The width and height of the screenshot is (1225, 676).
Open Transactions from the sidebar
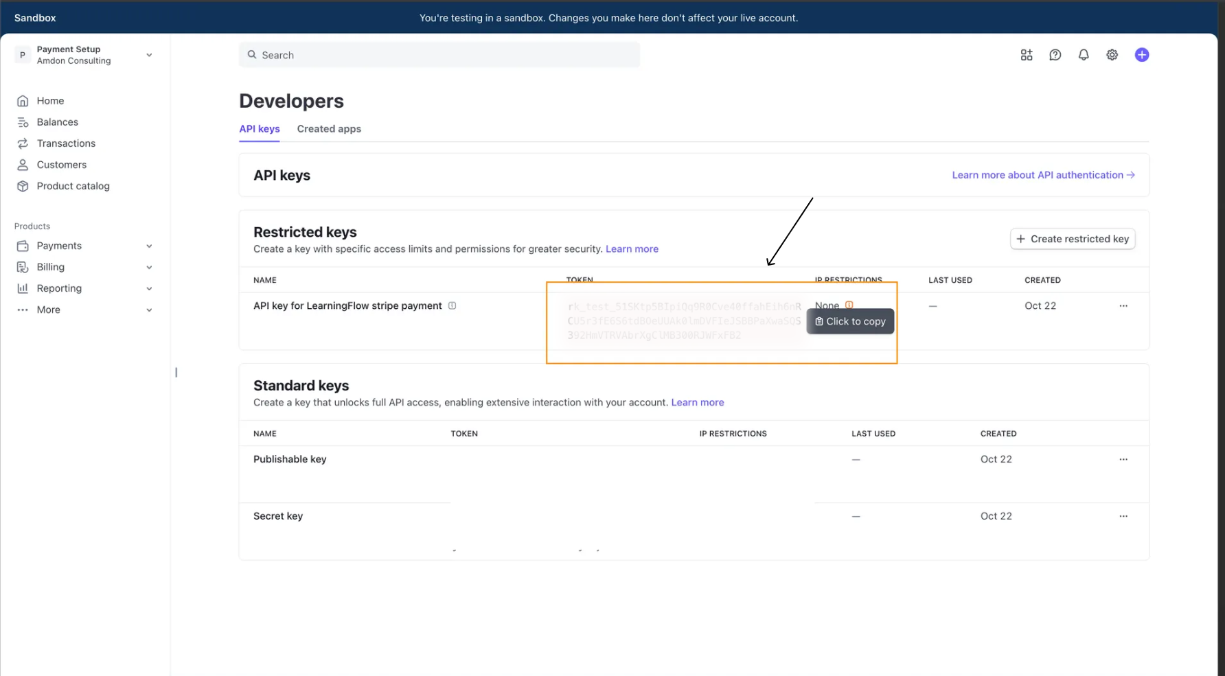coord(23,143)
